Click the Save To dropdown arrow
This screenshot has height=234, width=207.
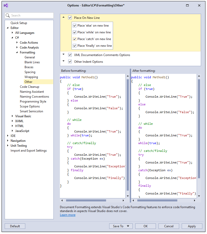click(128, 226)
